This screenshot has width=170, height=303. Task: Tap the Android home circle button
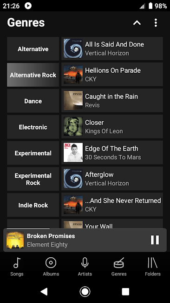[x=85, y=291]
